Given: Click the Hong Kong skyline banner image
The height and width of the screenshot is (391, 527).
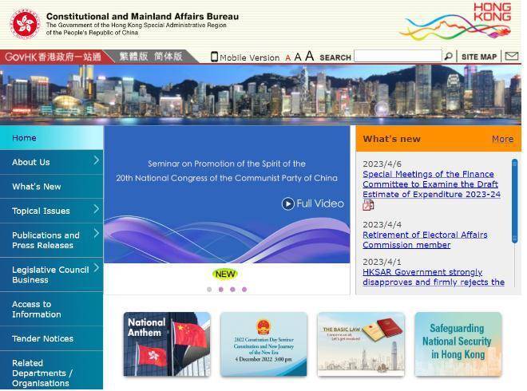Looking at the screenshot, I should pyautogui.click(x=260, y=94).
